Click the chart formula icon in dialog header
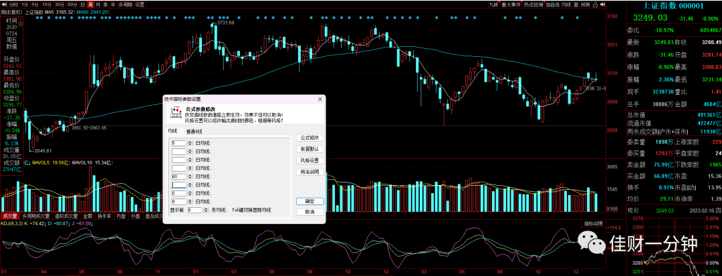This screenshot has width=722, height=276. point(175,113)
